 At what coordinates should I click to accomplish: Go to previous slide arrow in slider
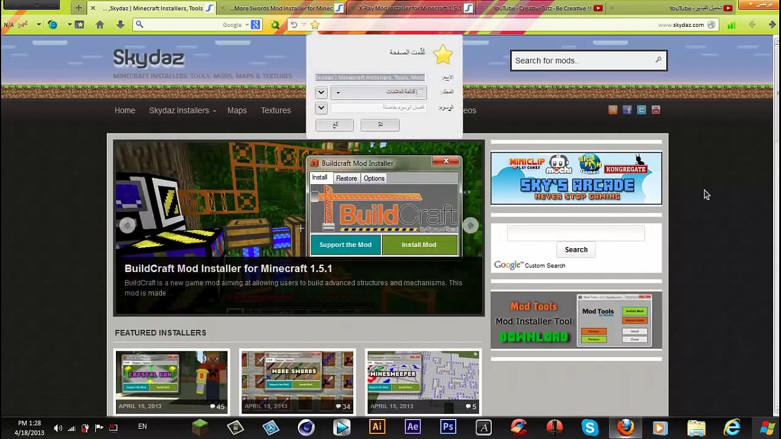(127, 226)
